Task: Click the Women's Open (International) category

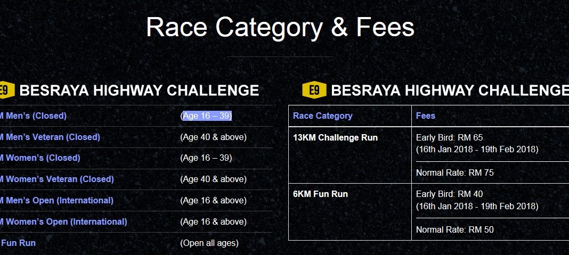Action: (x=63, y=221)
